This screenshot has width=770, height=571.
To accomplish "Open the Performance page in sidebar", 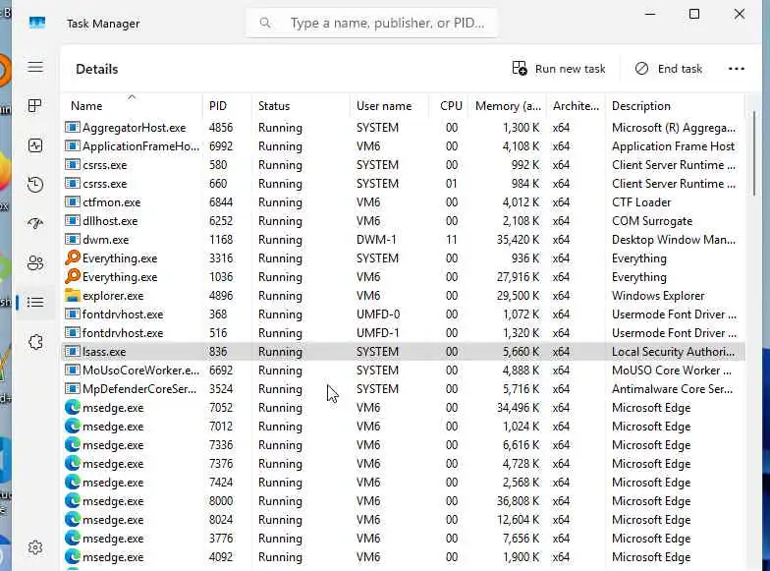I will (35, 145).
